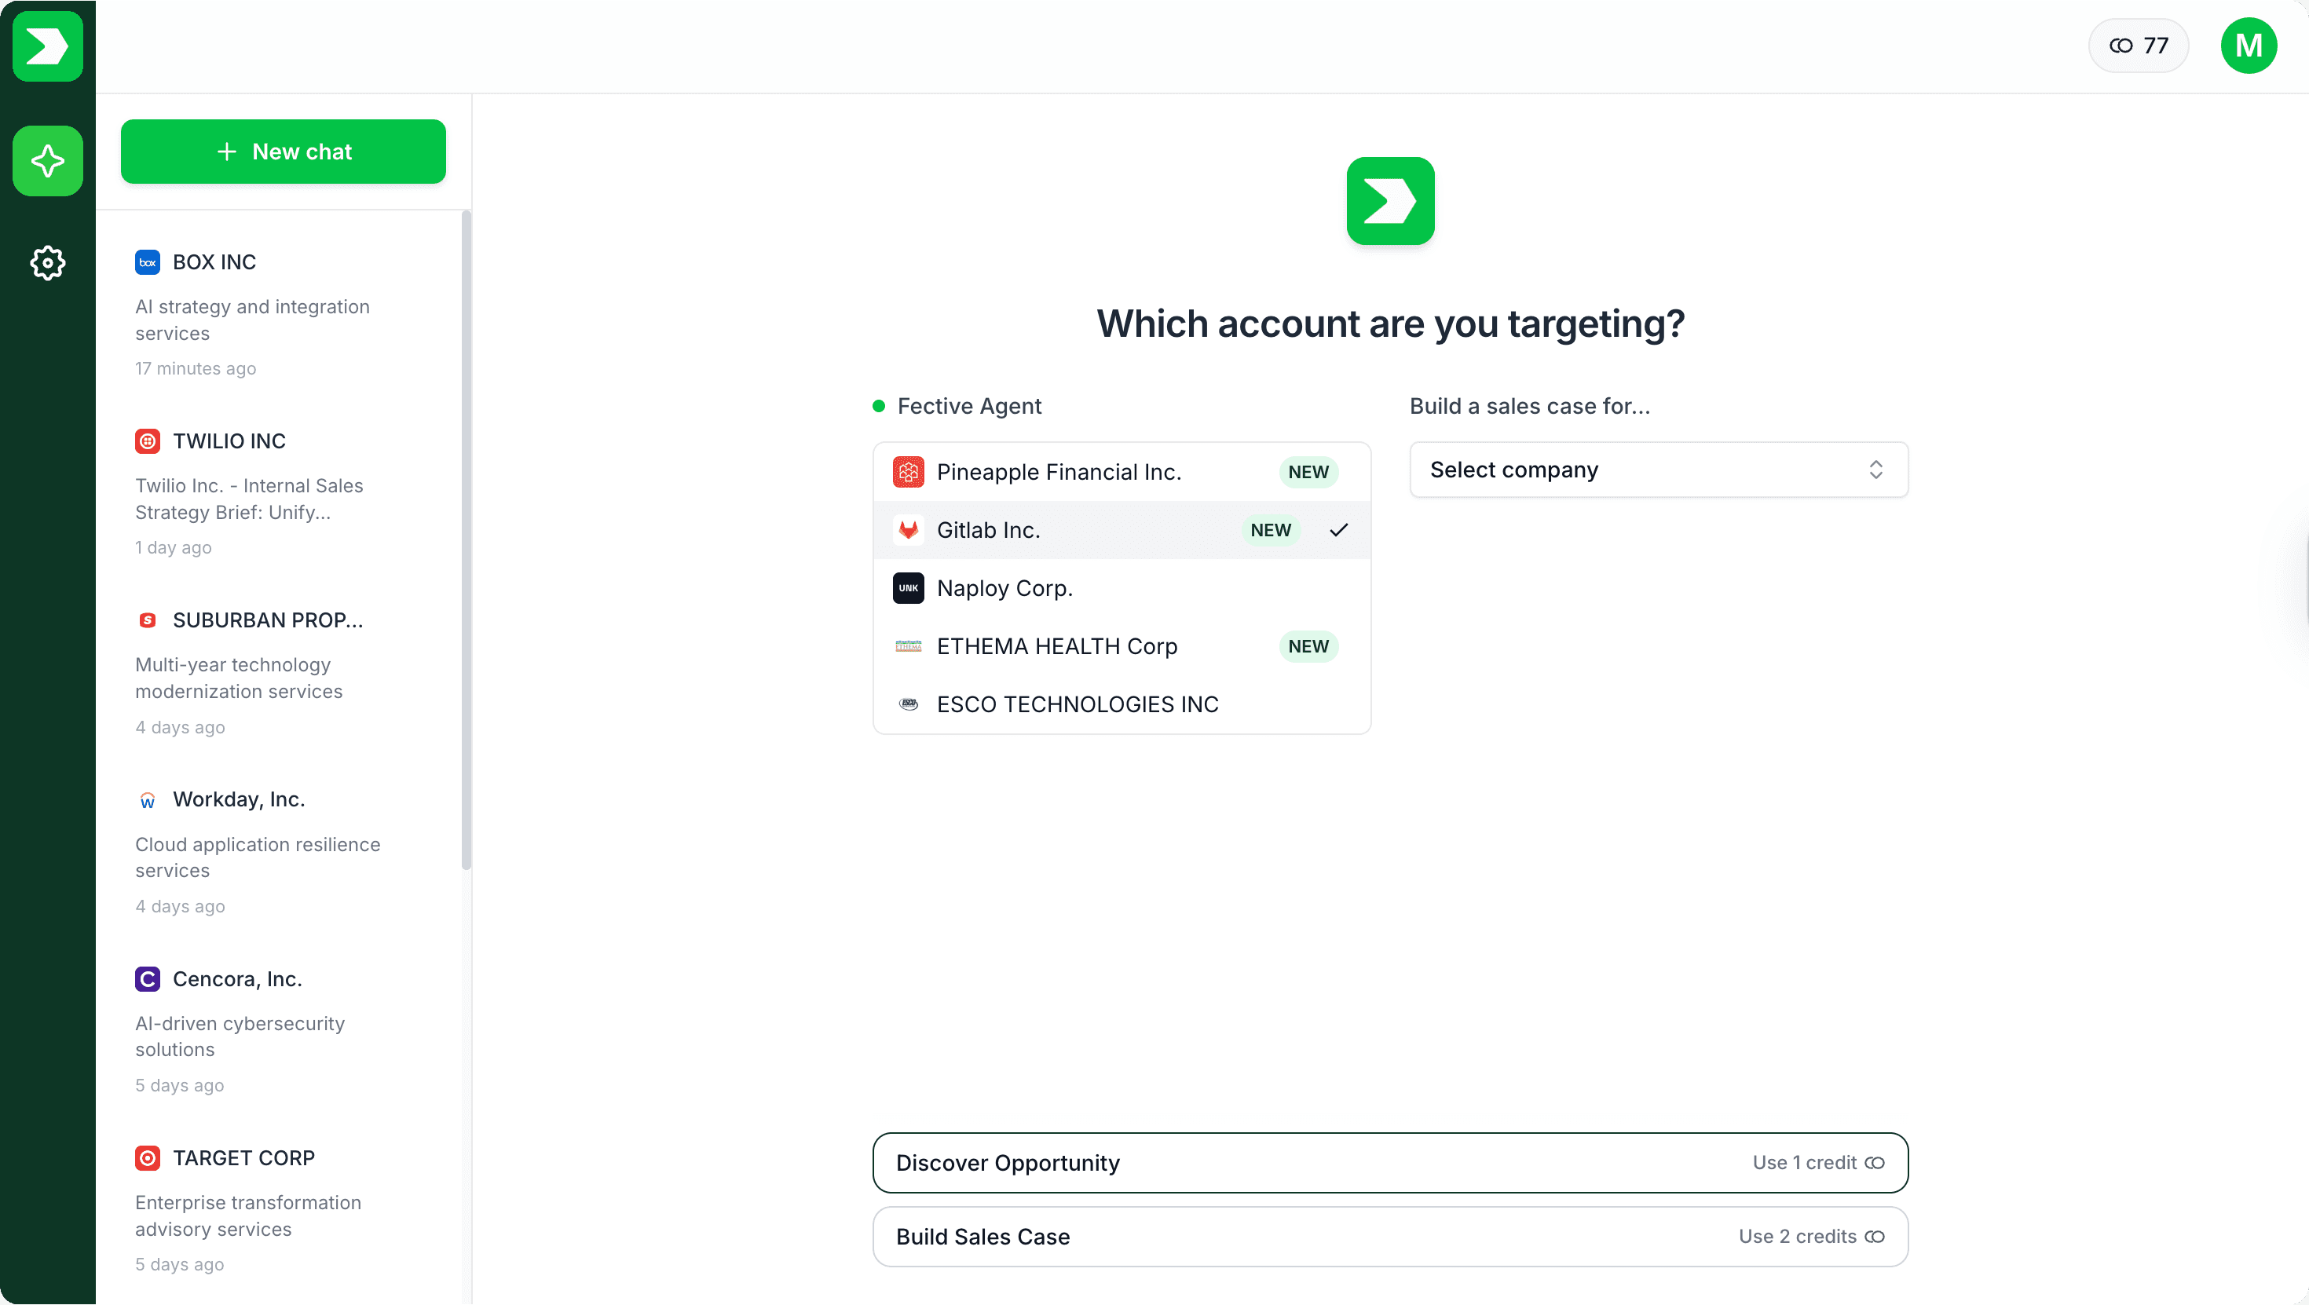Open the settings gear in sidebar
This screenshot has width=2309, height=1305.
point(47,262)
